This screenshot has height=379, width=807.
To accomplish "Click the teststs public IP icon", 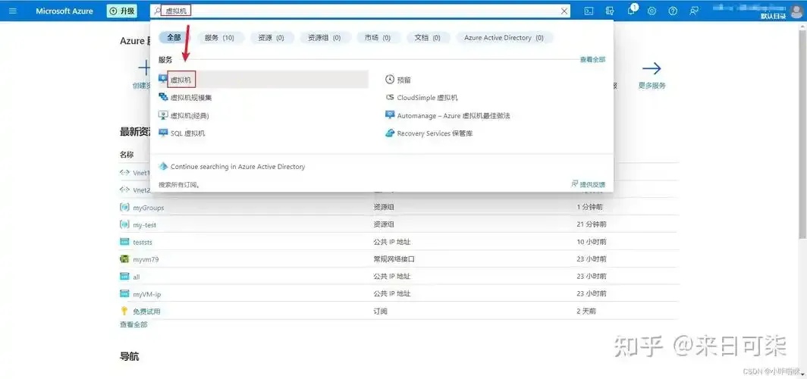I will click(124, 242).
